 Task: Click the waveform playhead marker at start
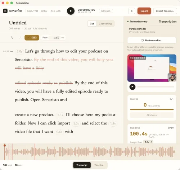[x=5, y=146]
